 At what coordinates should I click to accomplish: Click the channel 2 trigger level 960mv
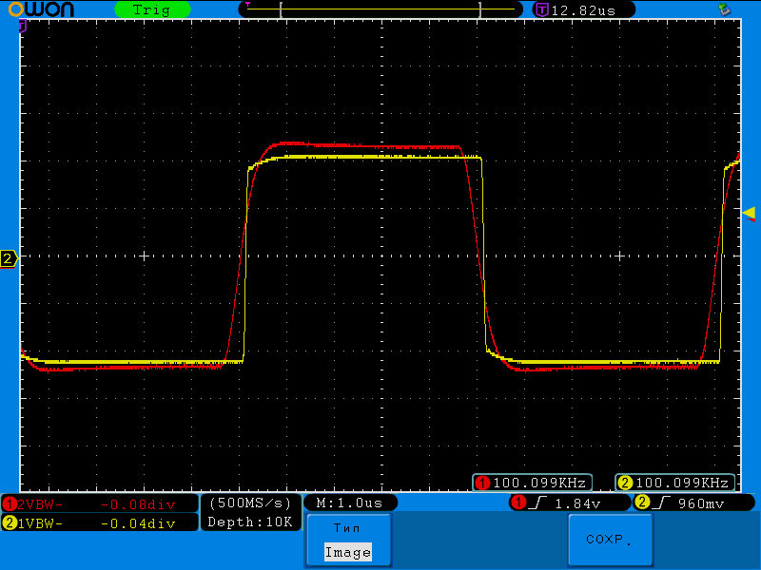tap(701, 503)
